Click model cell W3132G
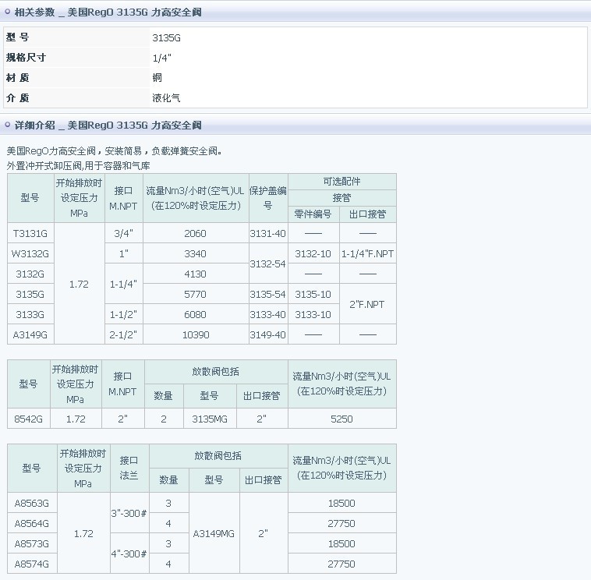The height and width of the screenshot is (580, 591). (30, 253)
